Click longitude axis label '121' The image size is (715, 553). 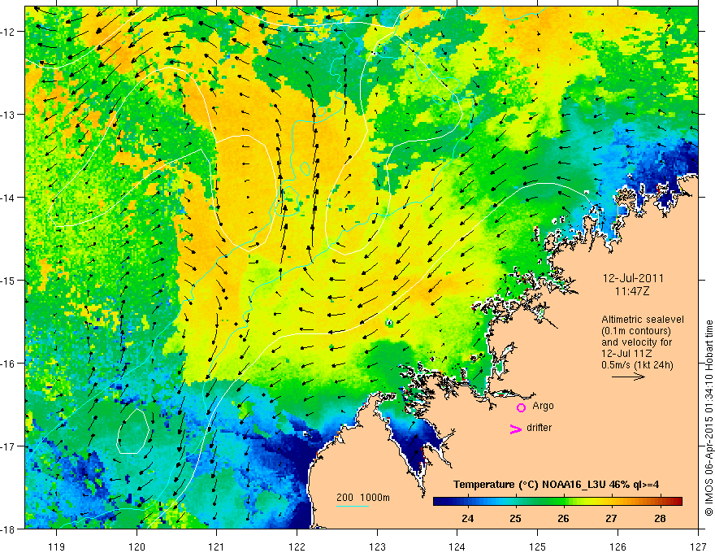click(x=217, y=546)
